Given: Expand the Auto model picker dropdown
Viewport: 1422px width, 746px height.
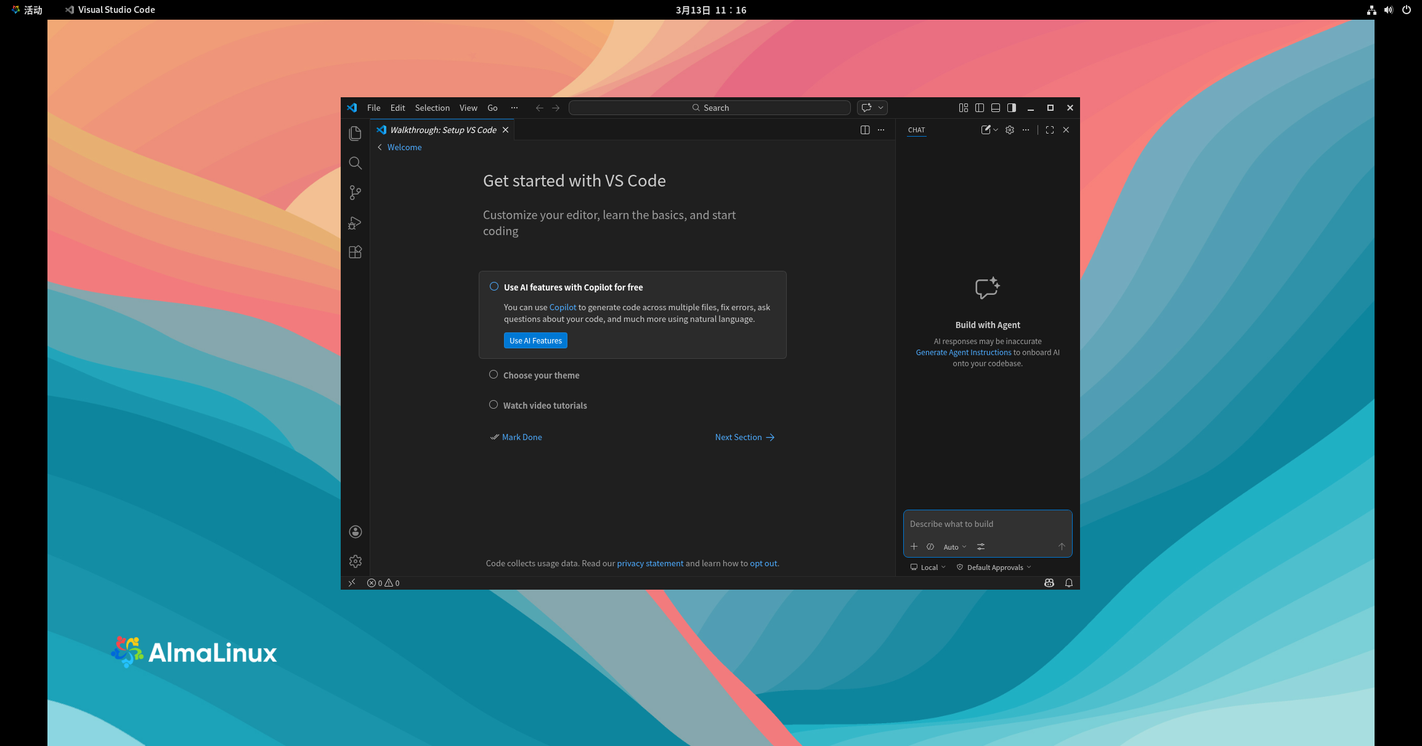Looking at the screenshot, I should pos(954,547).
